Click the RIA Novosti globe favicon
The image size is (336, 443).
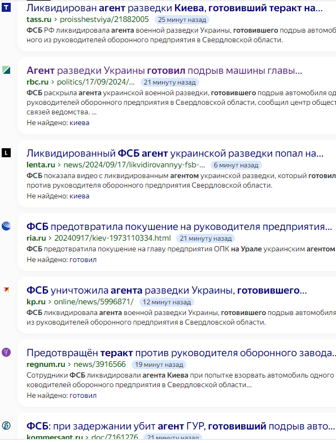6,226
